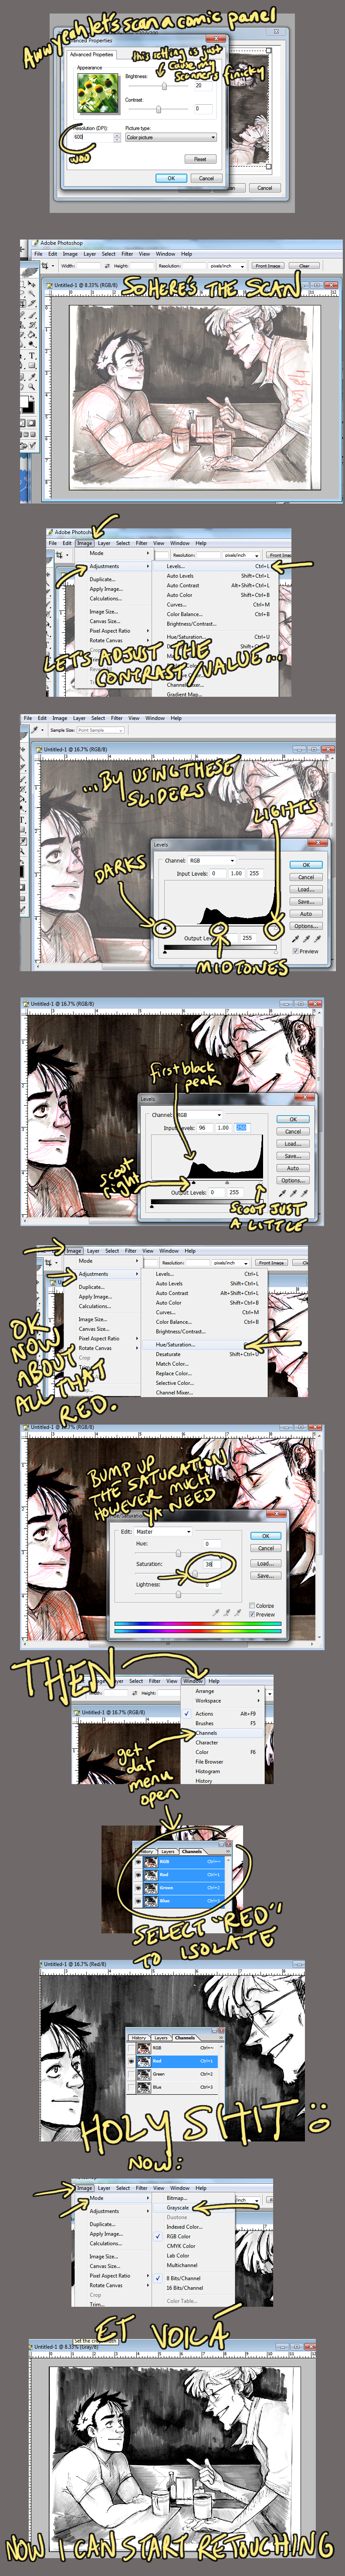Select the Pen tool in the toolbox
The height and width of the screenshot is (2576, 345).
[22, 365]
